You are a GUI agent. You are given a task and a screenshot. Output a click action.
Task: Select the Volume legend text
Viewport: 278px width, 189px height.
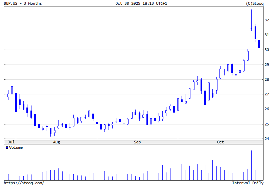[16, 148]
